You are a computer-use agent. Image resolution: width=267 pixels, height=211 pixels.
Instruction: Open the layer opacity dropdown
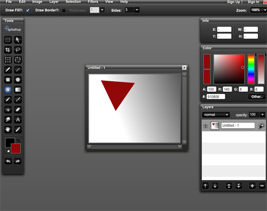point(263,115)
